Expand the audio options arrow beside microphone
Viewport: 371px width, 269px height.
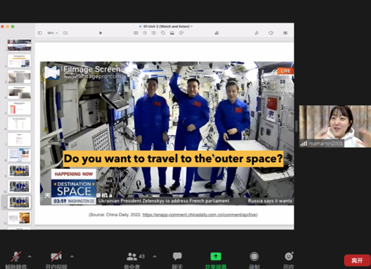point(29,256)
